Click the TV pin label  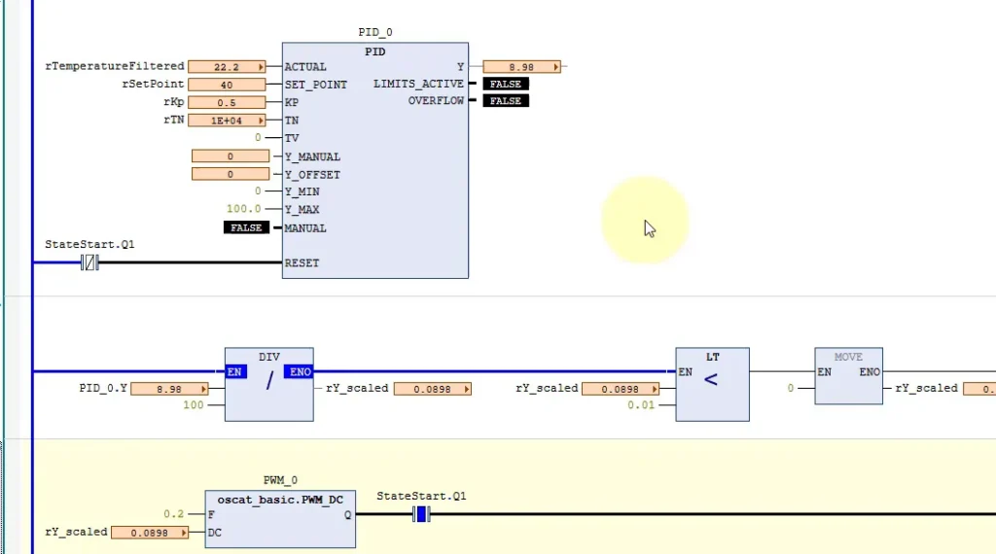[x=292, y=138]
